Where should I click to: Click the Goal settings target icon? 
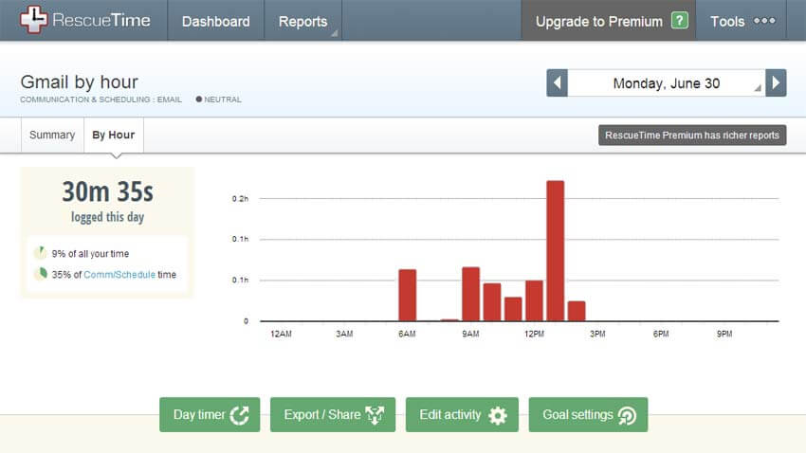coord(627,415)
